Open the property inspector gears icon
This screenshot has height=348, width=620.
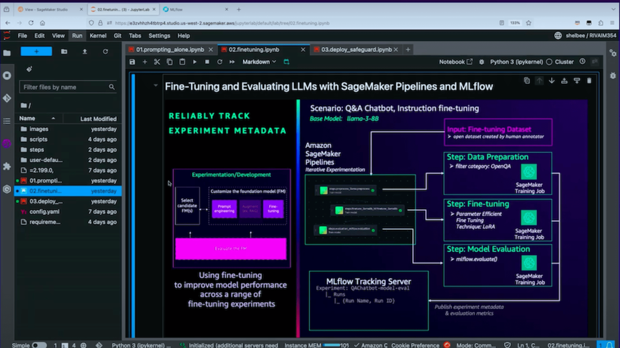[613, 53]
